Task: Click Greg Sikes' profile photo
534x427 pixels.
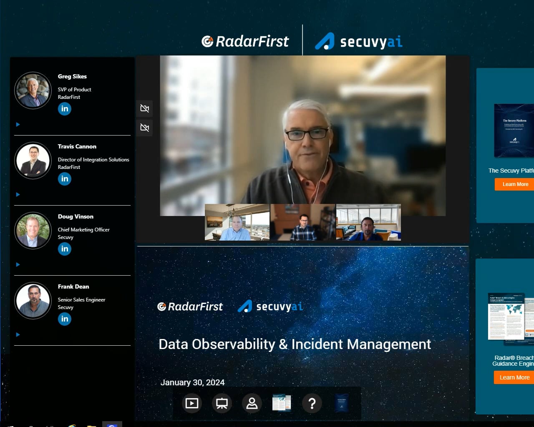Action: click(x=33, y=90)
